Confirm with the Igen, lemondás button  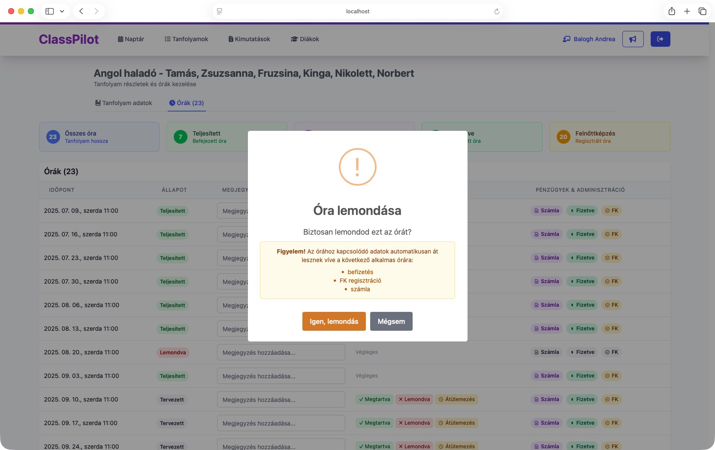(334, 321)
